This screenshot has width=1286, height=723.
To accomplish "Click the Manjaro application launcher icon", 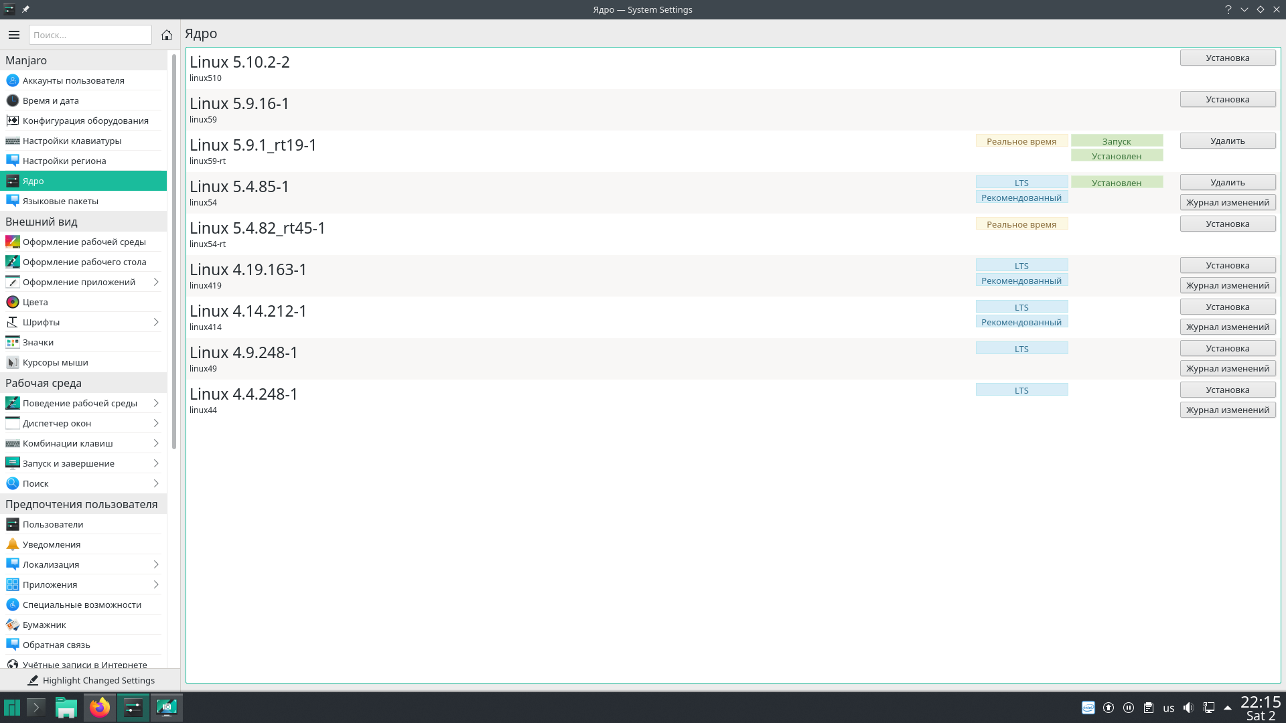I will (12, 707).
